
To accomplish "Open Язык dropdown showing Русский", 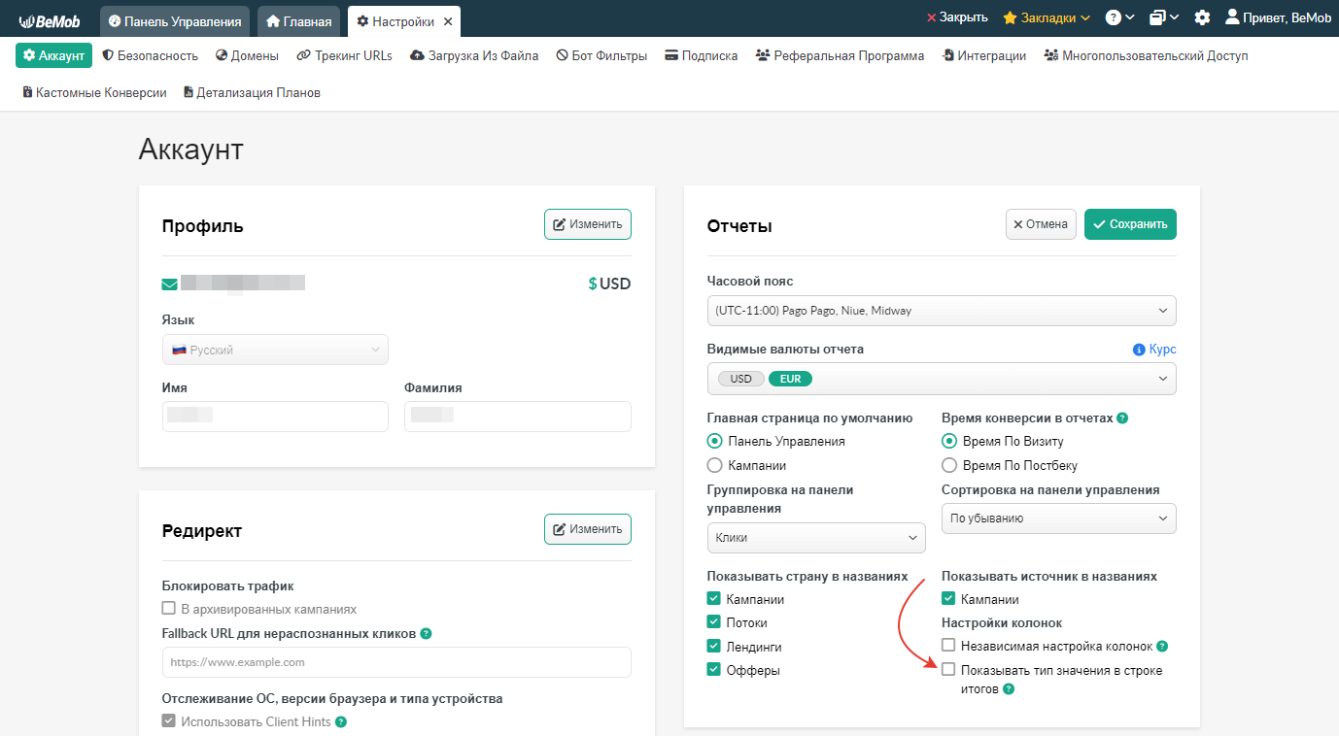I will pos(275,350).
